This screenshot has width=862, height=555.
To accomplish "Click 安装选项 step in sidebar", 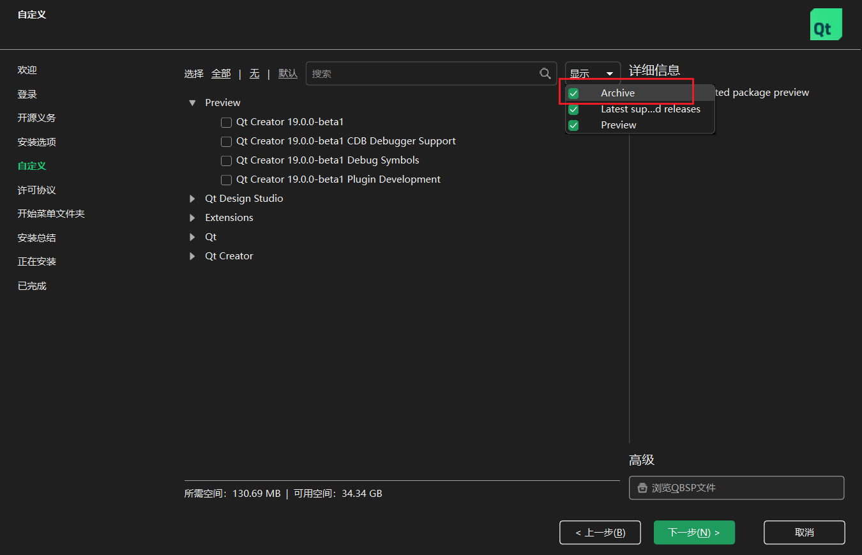I will [x=37, y=142].
